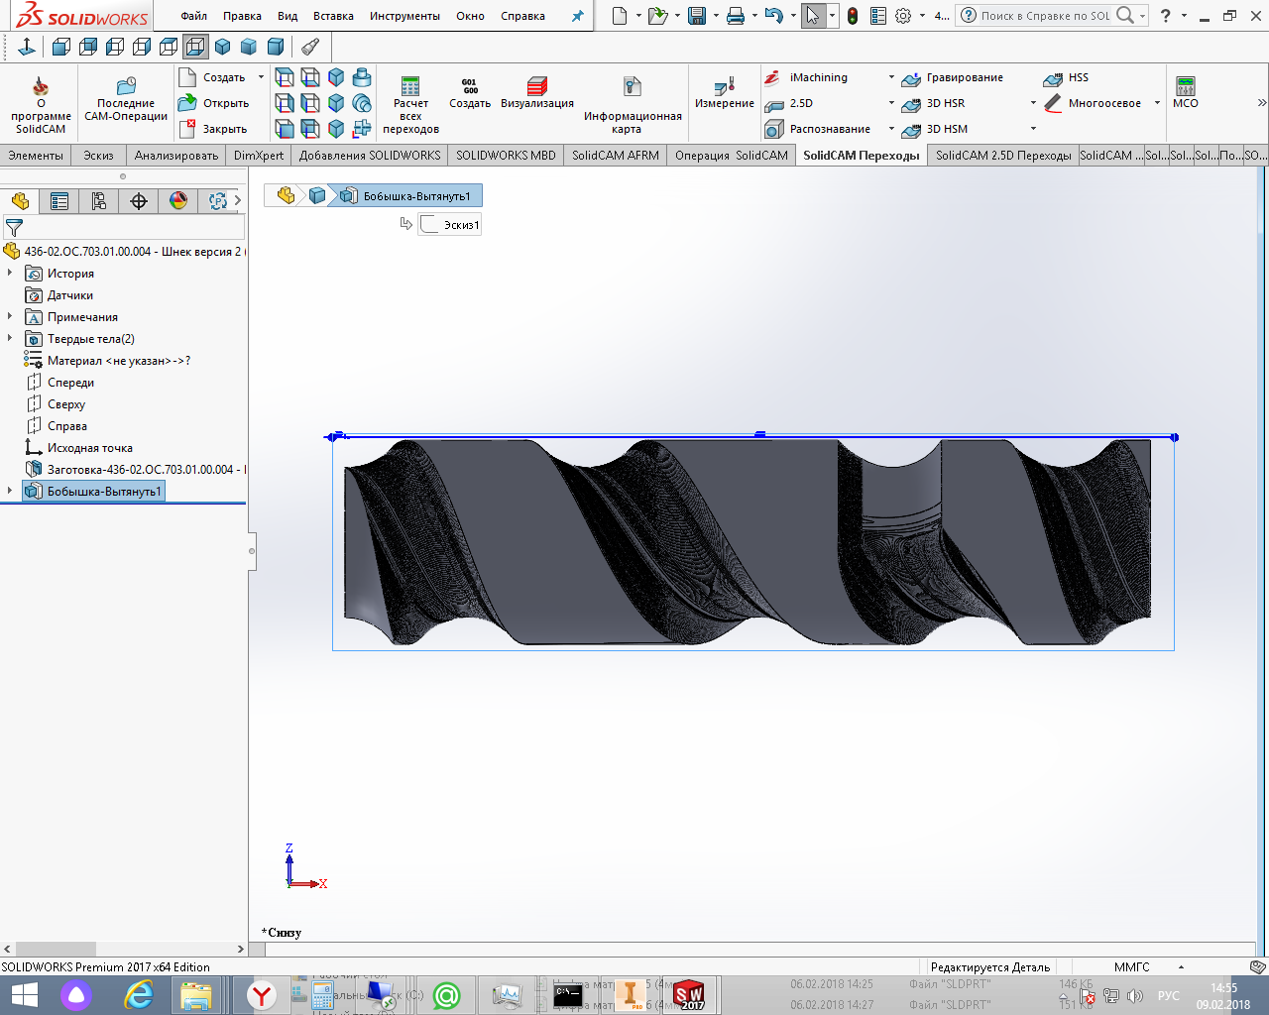Pin the SOLIDWORKS menu bar
The width and height of the screenshot is (1269, 1015).
[x=578, y=16]
